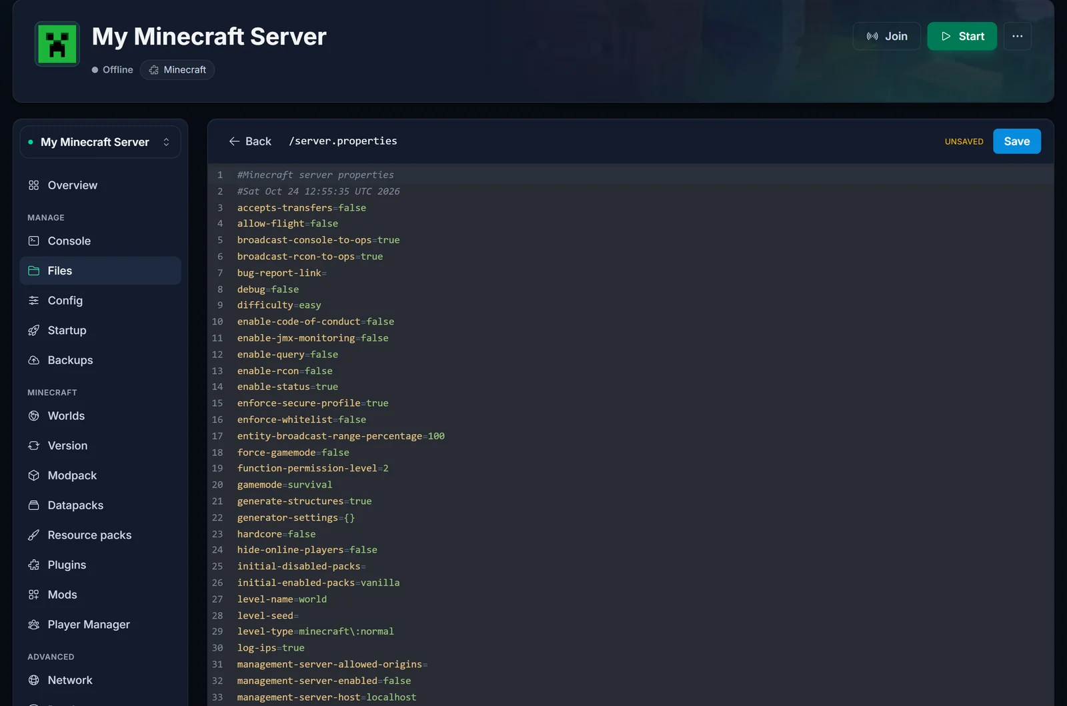Click the log-ips=true line

click(271, 648)
